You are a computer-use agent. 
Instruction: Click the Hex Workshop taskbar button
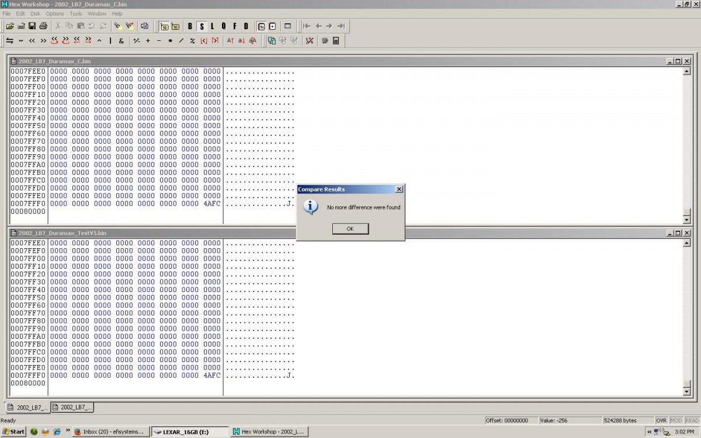click(x=269, y=432)
